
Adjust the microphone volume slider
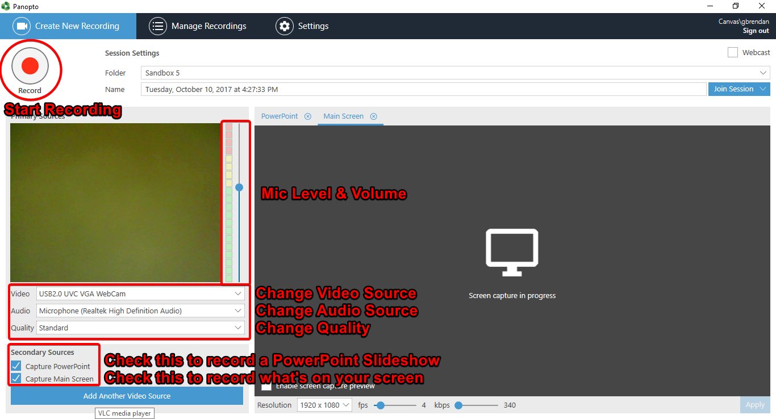pos(239,187)
